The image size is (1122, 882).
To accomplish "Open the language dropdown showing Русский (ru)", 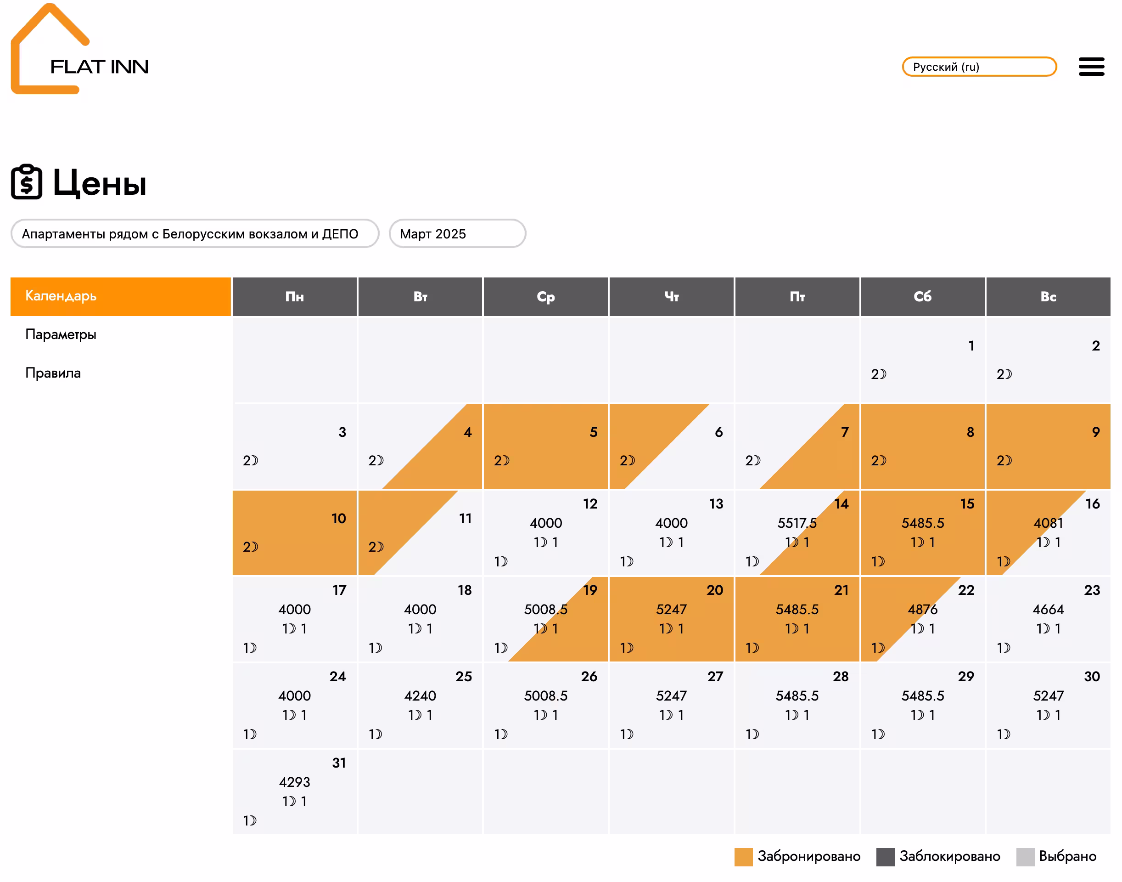I will [978, 67].
